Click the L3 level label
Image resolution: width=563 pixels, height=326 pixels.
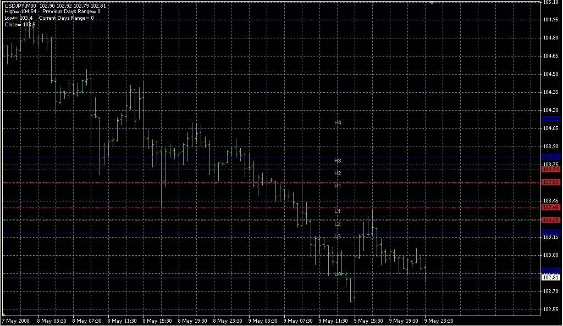click(x=338, y=236)
